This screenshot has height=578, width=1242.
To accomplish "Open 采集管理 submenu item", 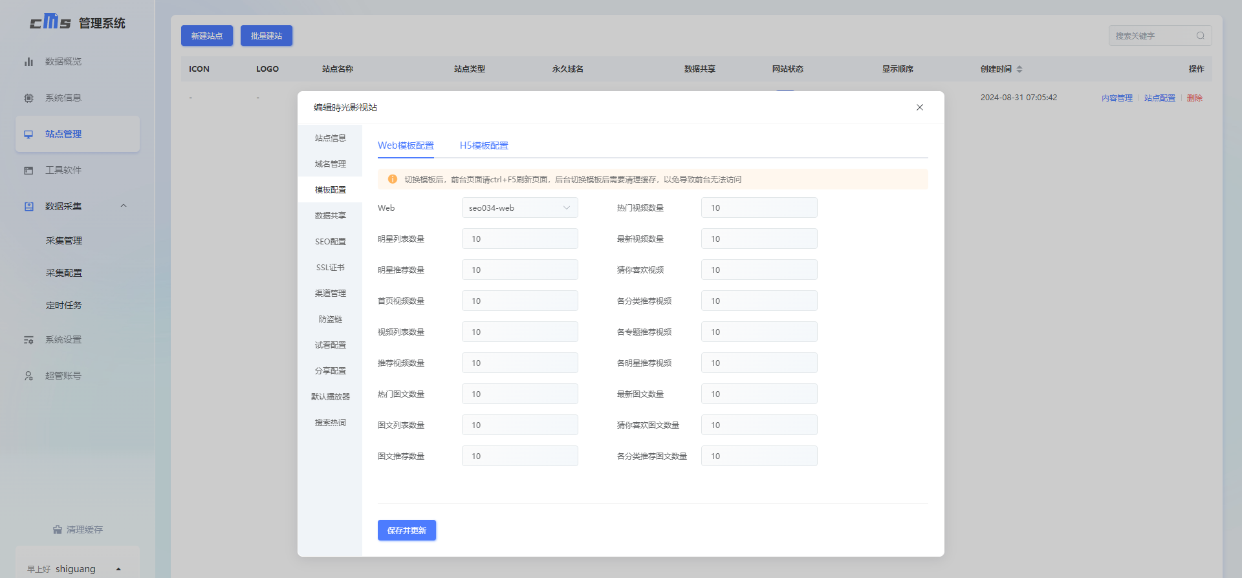I will [x=64, y=241].
